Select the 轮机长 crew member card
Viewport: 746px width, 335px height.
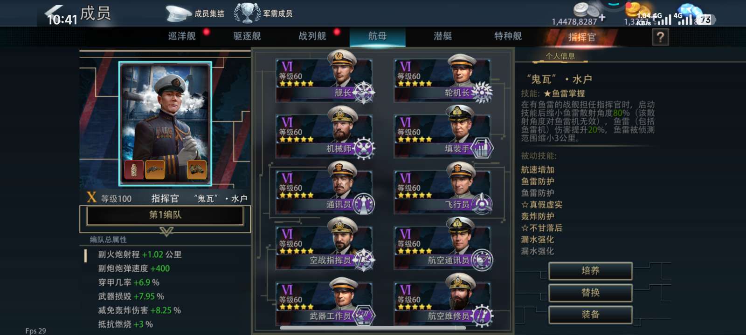443,78
